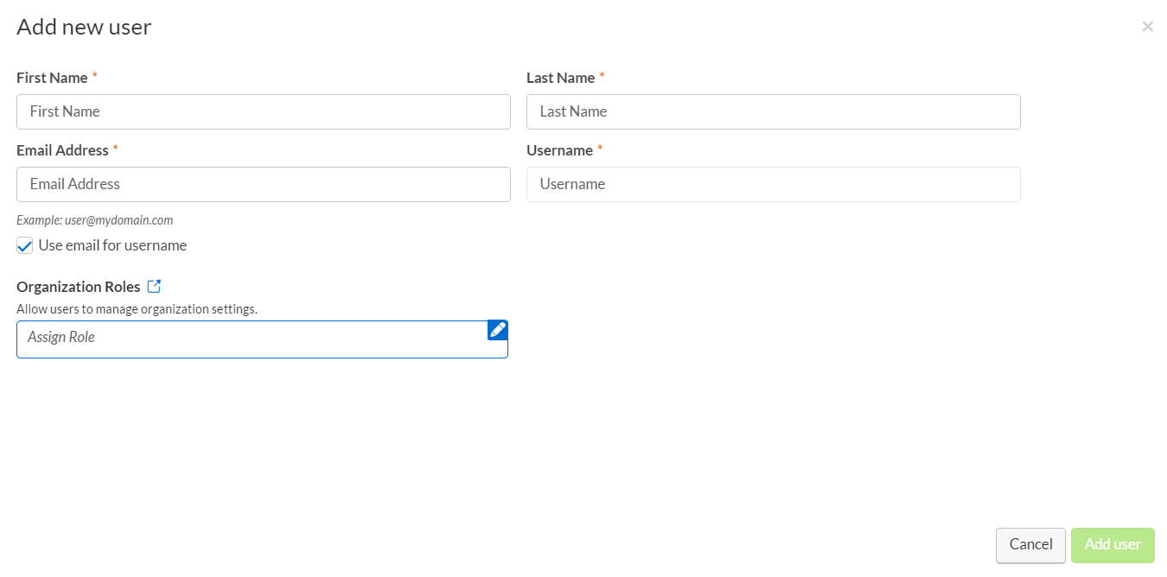
Task: Focus the Last Name input field
Action: click(x=773, y=111)
